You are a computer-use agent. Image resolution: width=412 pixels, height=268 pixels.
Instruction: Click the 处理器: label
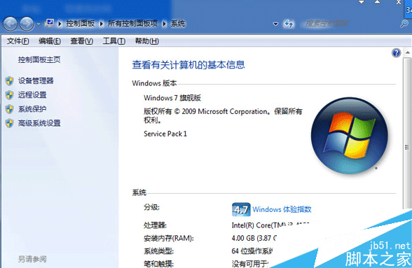tap(155, 225)
